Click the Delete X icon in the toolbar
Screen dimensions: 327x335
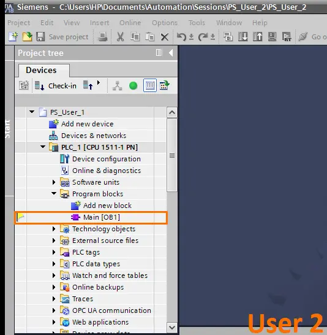(164, 37)
